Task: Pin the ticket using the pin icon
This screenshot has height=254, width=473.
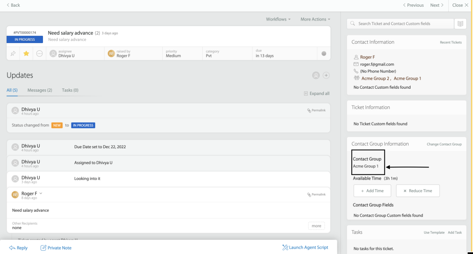Action: [x=13, y=53]
